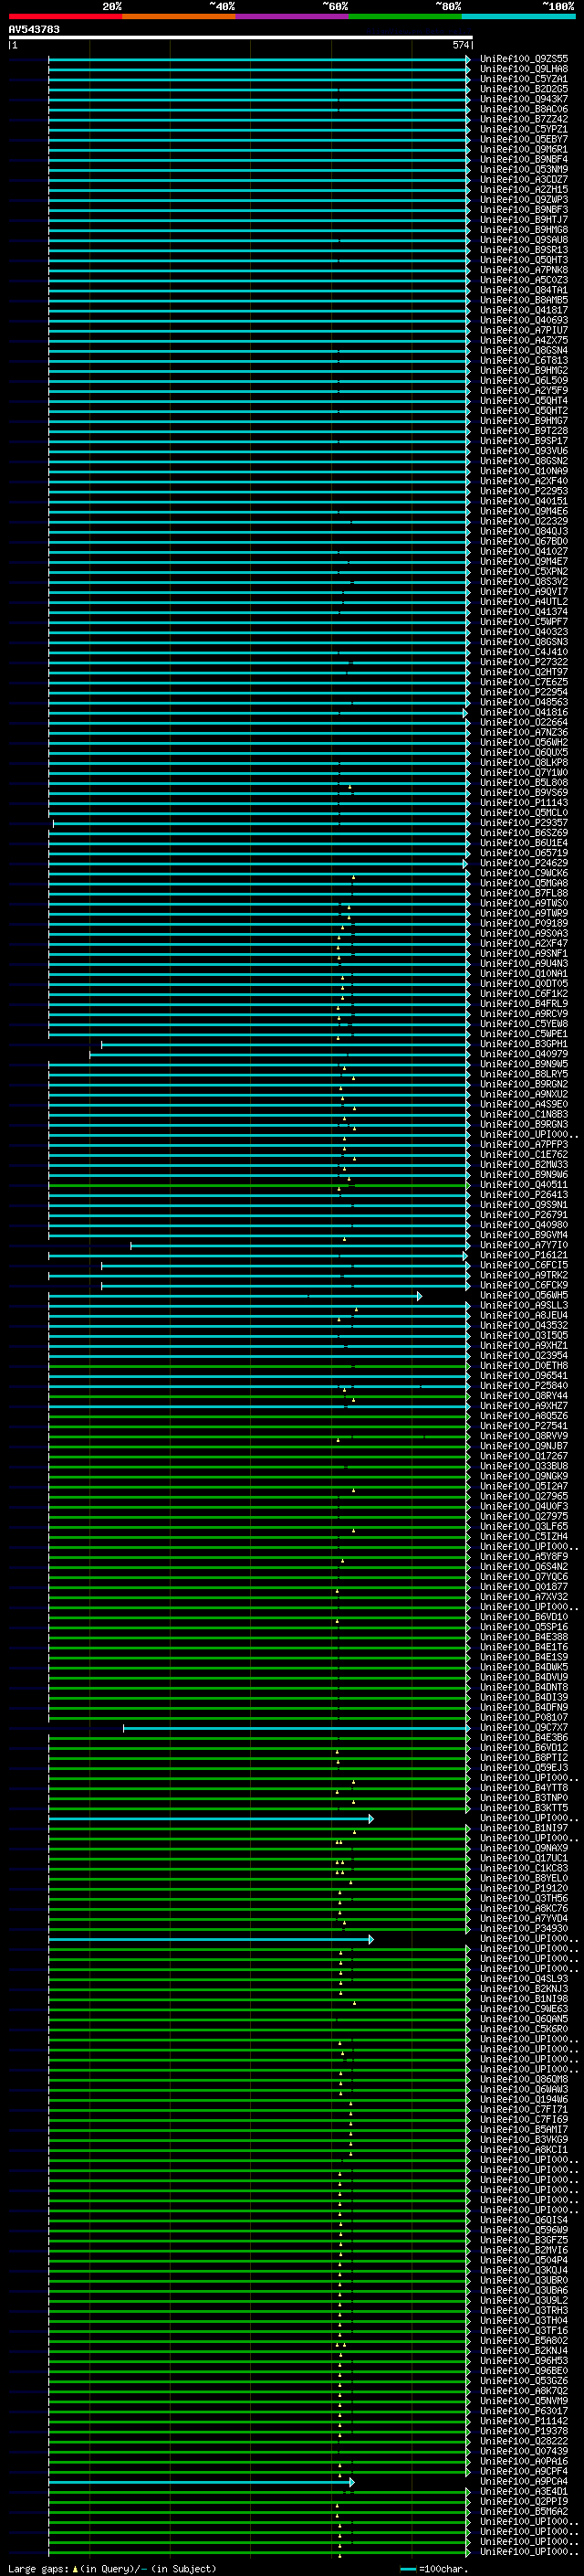Click the orange ~40% identity color bar
Screen dimensions: 584x2576
179,16
